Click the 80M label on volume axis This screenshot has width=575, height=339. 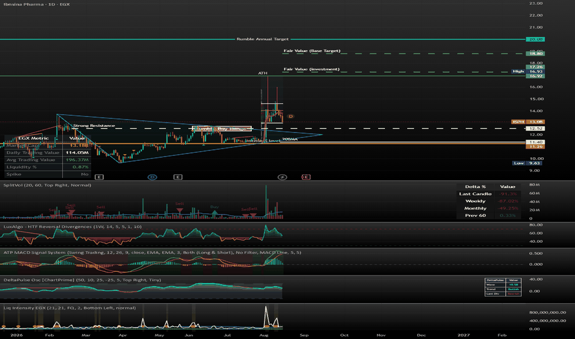[534, 185]
